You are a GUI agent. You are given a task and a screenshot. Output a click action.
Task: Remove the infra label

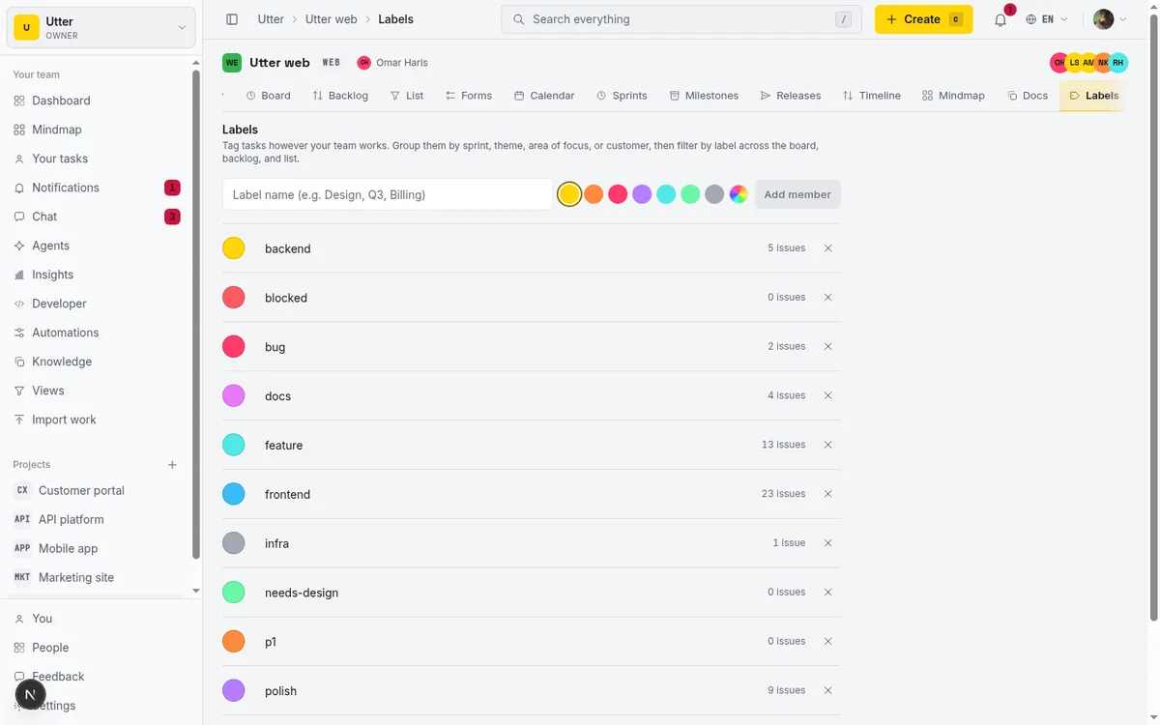pos(827,543)
